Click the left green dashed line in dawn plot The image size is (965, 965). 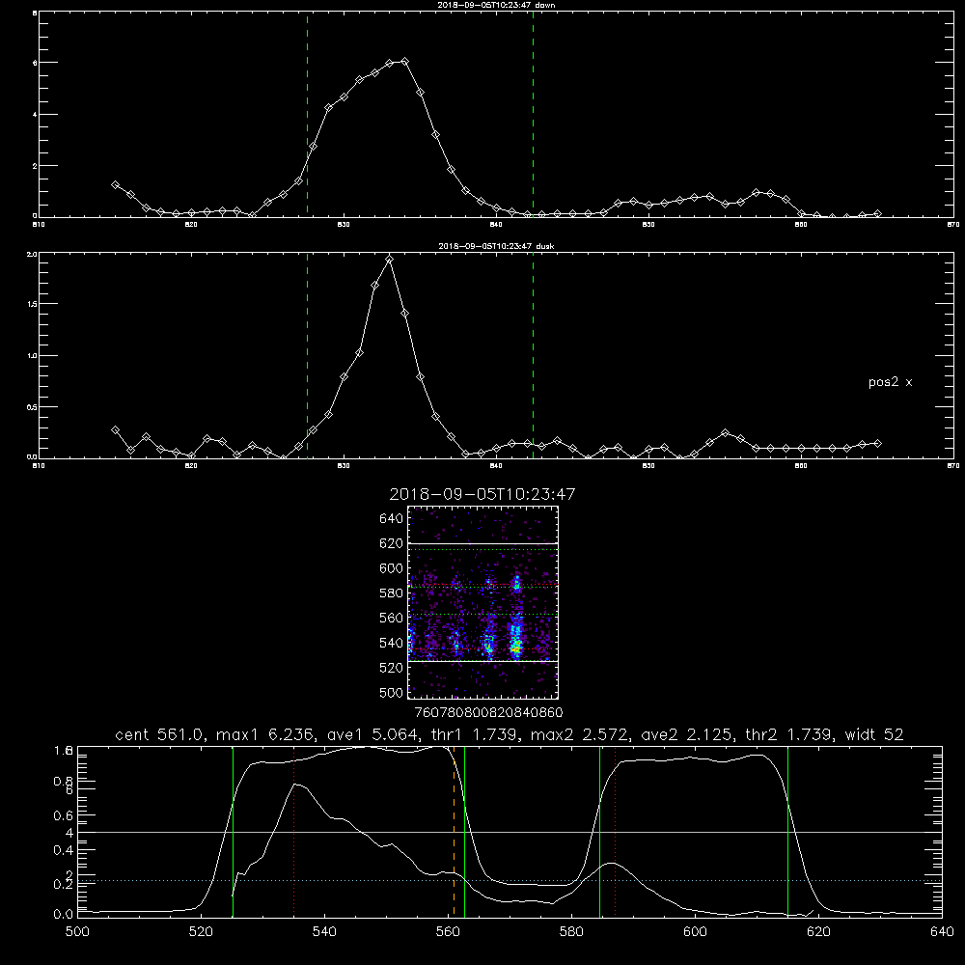(307, 115)
